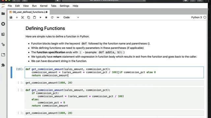Click the kernel status circle indicator
The height and width of the screenshot is (118, 211).
(205, 17)
